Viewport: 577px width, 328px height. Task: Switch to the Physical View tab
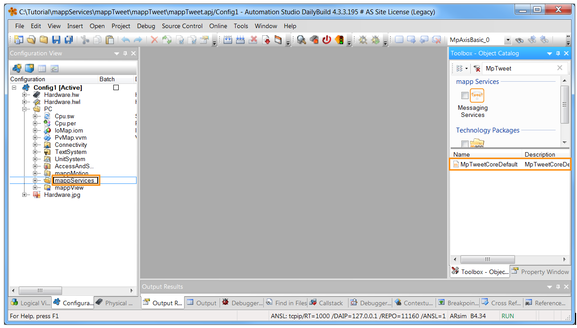[115, 303]
